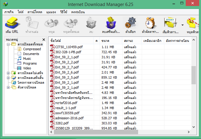Open the ไฟล์ (File) menu

(x=20, y=12)
